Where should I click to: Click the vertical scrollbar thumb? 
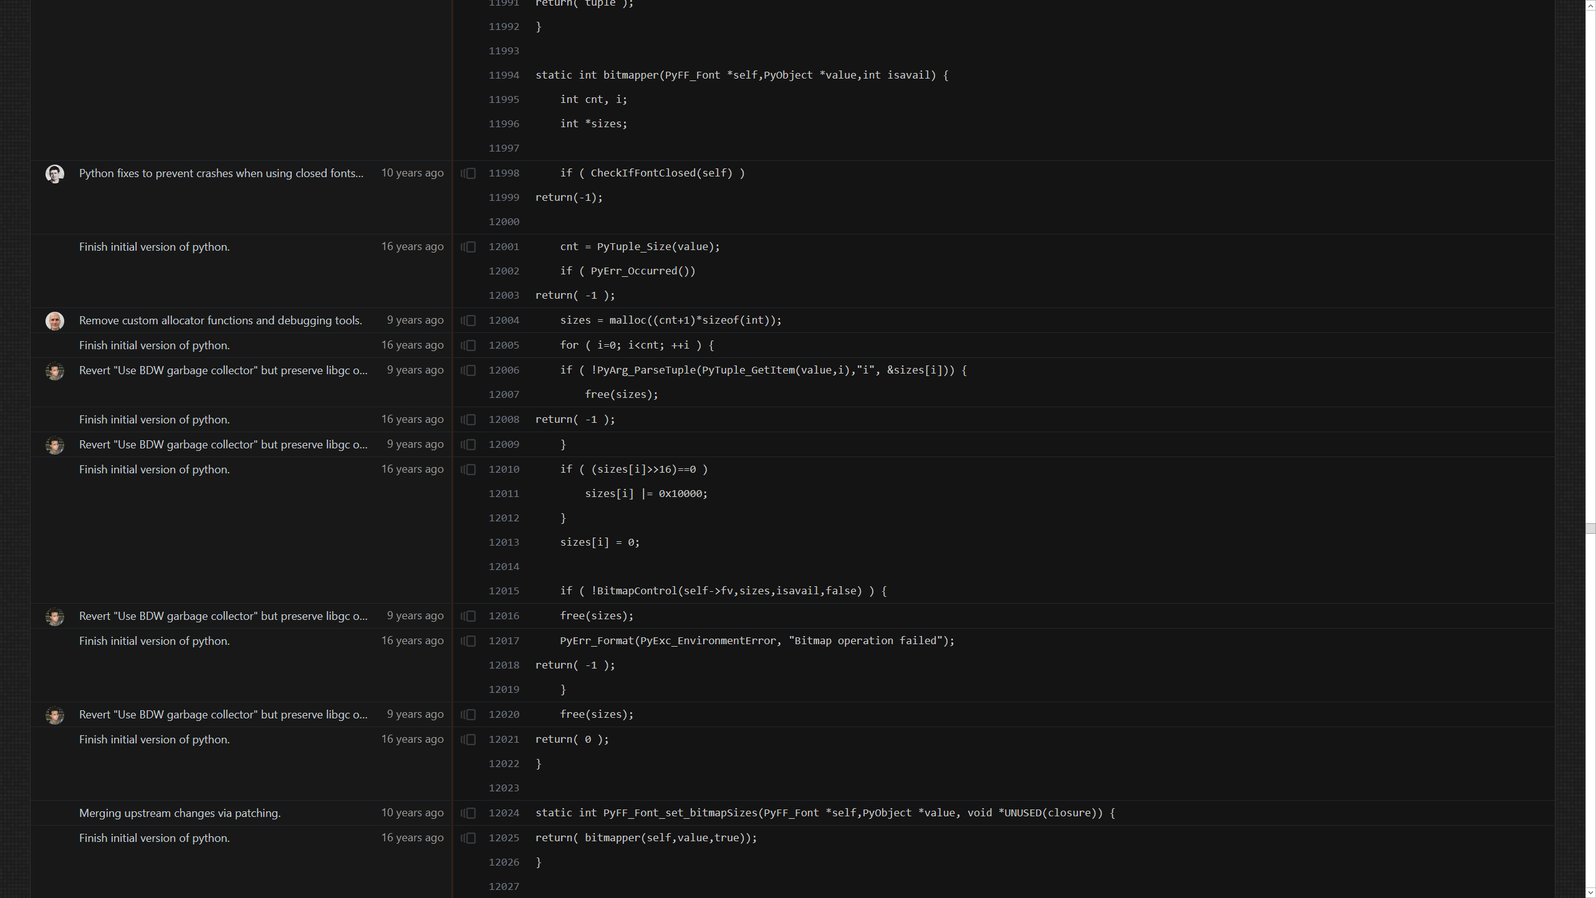click(1590, 529)
